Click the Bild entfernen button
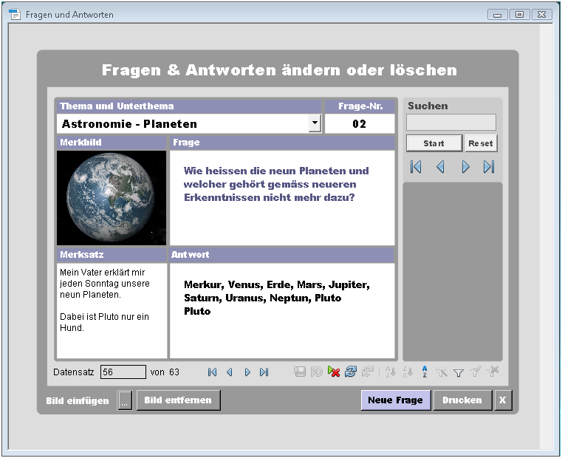This screenshot has height=458, width=562. click(x=178, y=400)
